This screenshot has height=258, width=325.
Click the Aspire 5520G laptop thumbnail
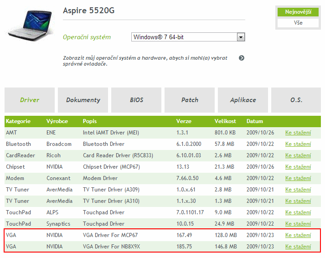pyautogui.click(x=31, y=25)
